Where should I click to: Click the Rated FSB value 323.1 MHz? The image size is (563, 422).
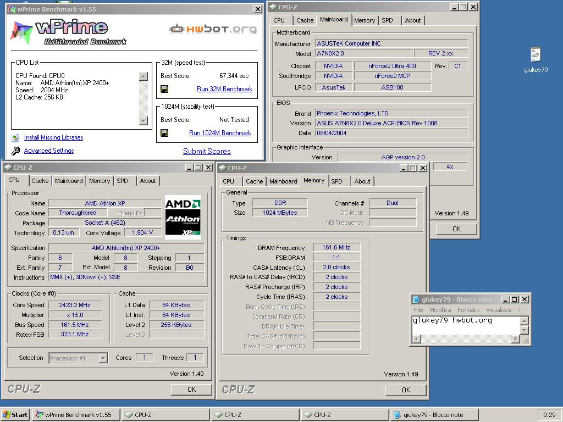pyautogui.click(x=75, y=335)
